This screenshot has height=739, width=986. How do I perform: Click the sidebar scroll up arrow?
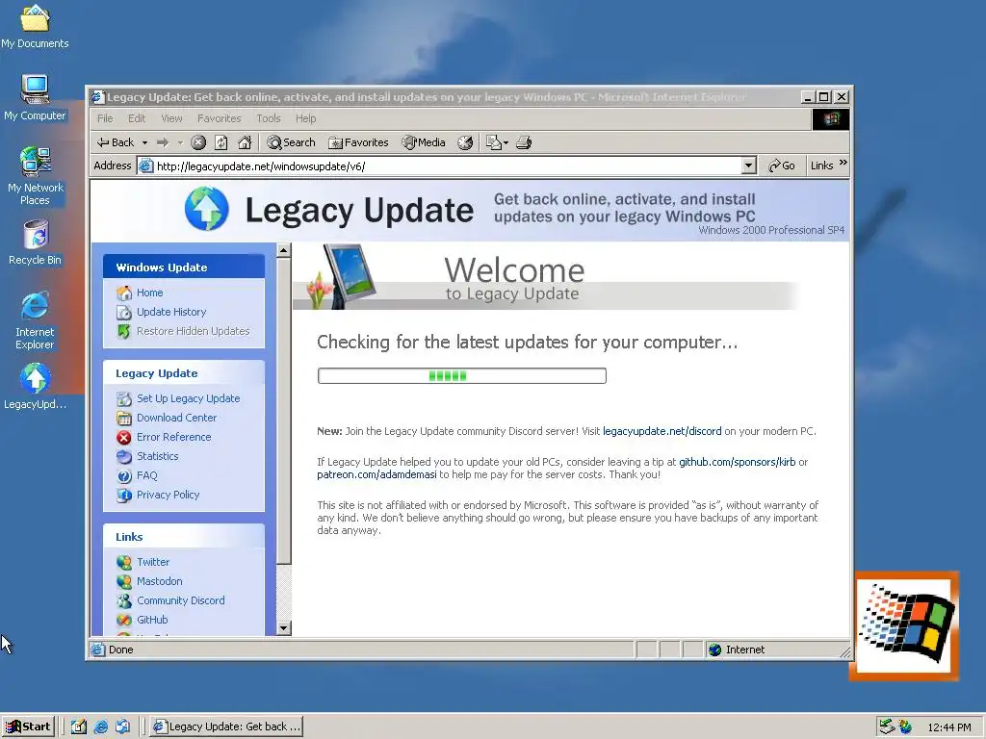(x=284, y=250)
